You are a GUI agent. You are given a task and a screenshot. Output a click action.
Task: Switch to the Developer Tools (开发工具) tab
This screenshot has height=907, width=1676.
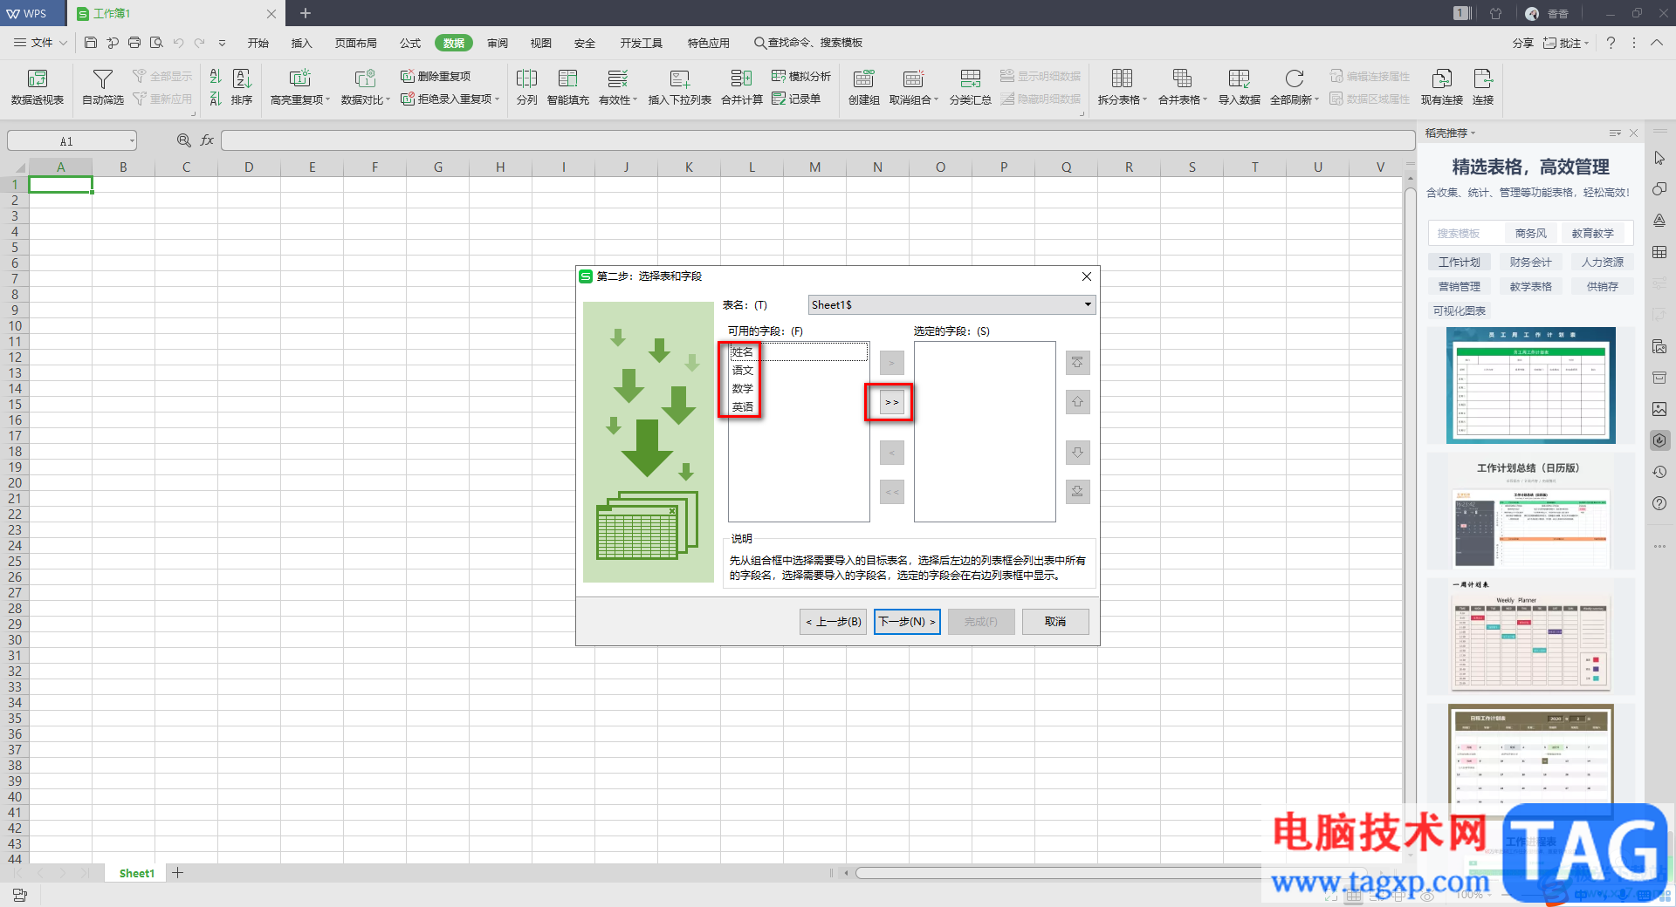(x=642, y=43)
